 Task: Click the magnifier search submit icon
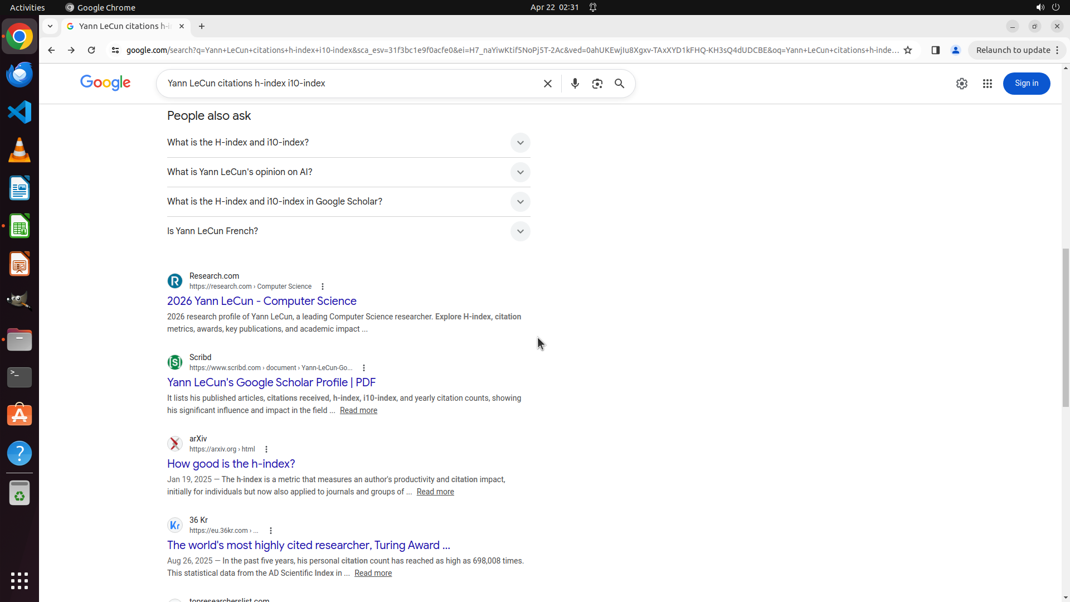click(x=619, y=84)
